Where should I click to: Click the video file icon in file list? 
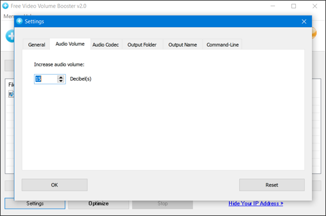point(11,94)
